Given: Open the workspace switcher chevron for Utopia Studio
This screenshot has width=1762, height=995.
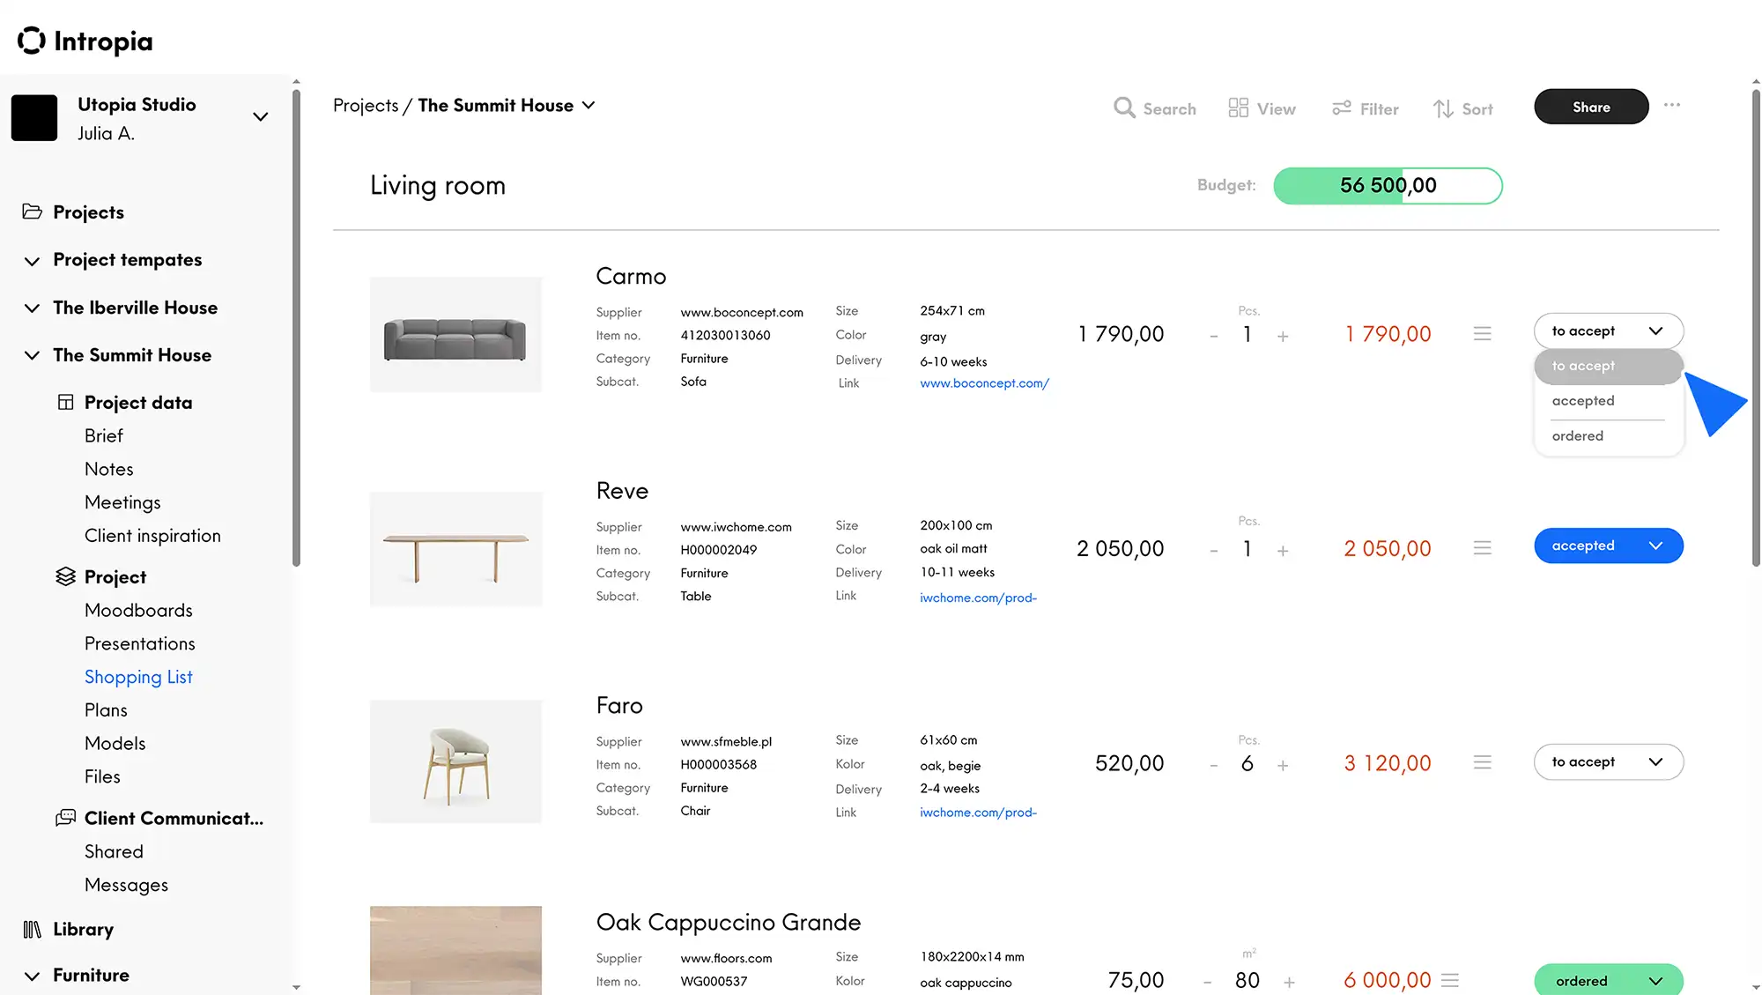Looking at the screenshot, I should tap(260, 116).
